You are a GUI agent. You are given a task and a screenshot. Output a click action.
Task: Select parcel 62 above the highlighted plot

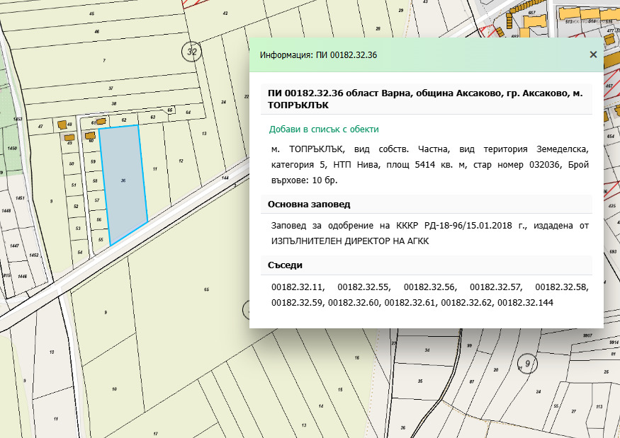tap(123, 120)
